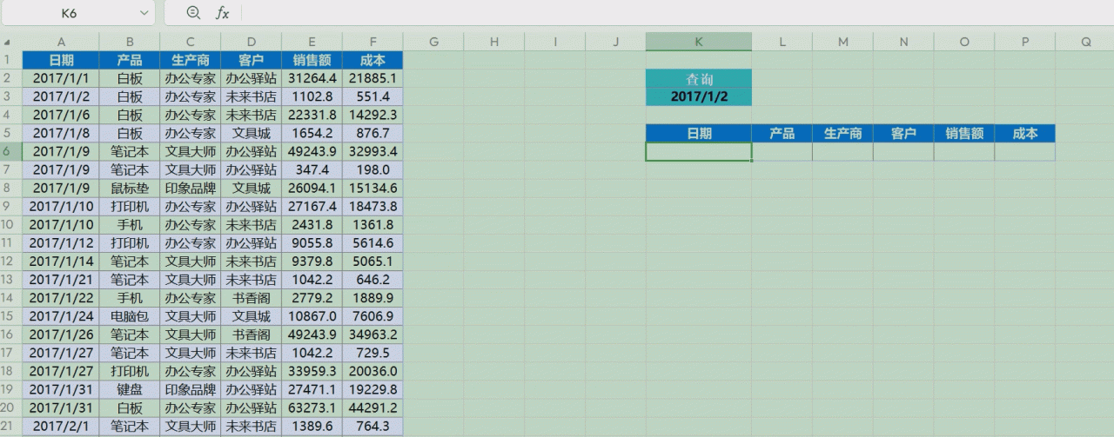Click the date cell 2017/2/1
Viewport: 1114px width, 437px height.
(61, 426)
